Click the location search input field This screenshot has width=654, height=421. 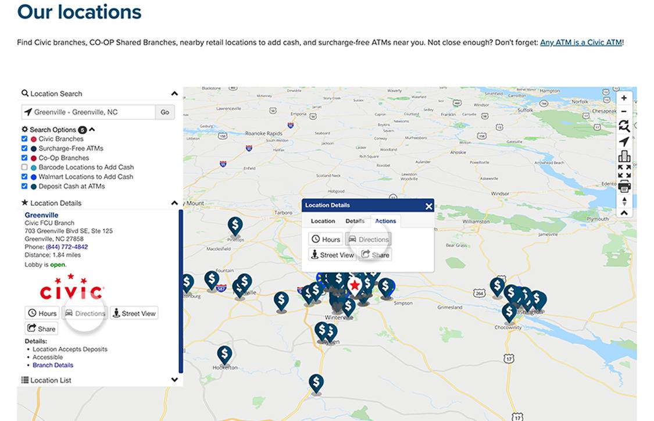point(88,112)
